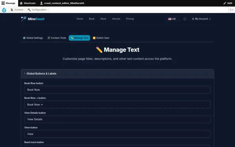Viewport: 235px width, 147px height.
Task: Toggle the admin toolbar orientation icon
Action: pos(232,10)
